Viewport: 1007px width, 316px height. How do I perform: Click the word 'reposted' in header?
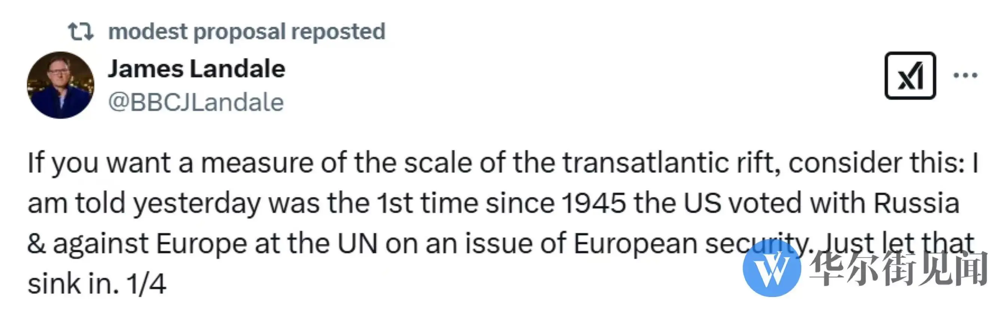(338, 31)
